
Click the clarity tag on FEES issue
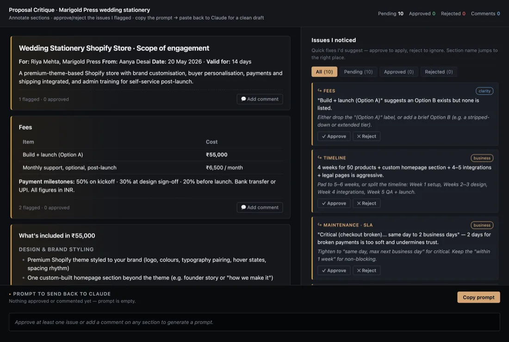point(484,91)
